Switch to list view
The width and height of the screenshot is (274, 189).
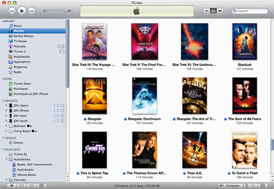[x=207, y=11]
